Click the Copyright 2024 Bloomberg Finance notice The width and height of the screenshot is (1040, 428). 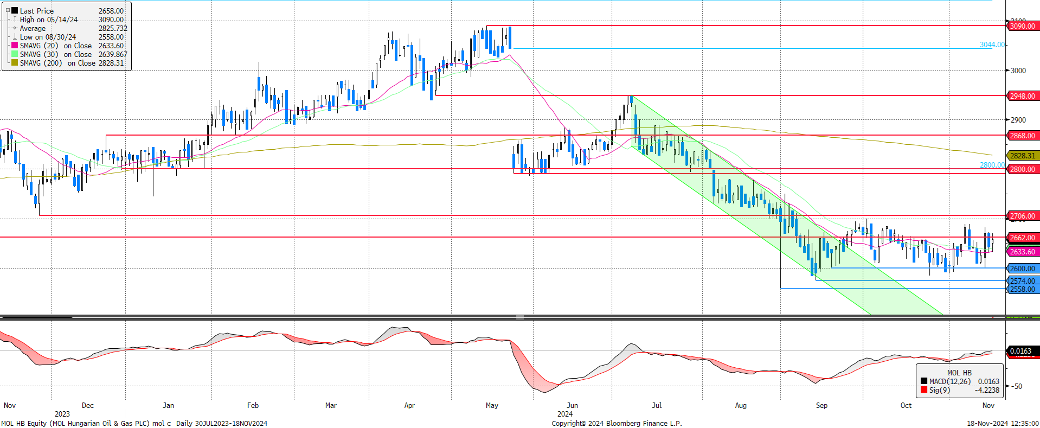[x=617, y=423]
